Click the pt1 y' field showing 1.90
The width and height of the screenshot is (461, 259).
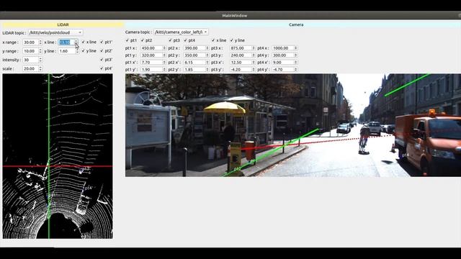point(151,70)
